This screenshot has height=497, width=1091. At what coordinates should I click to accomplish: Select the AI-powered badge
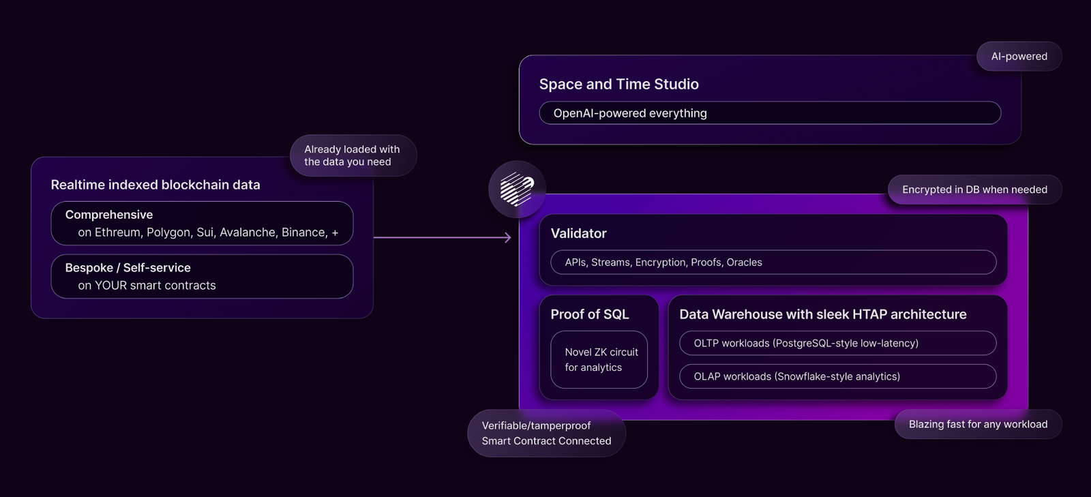1019,57
